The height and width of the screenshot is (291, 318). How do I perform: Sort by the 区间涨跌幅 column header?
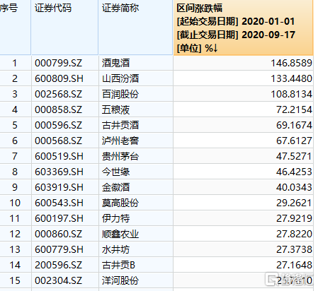(x=243, y=28)
